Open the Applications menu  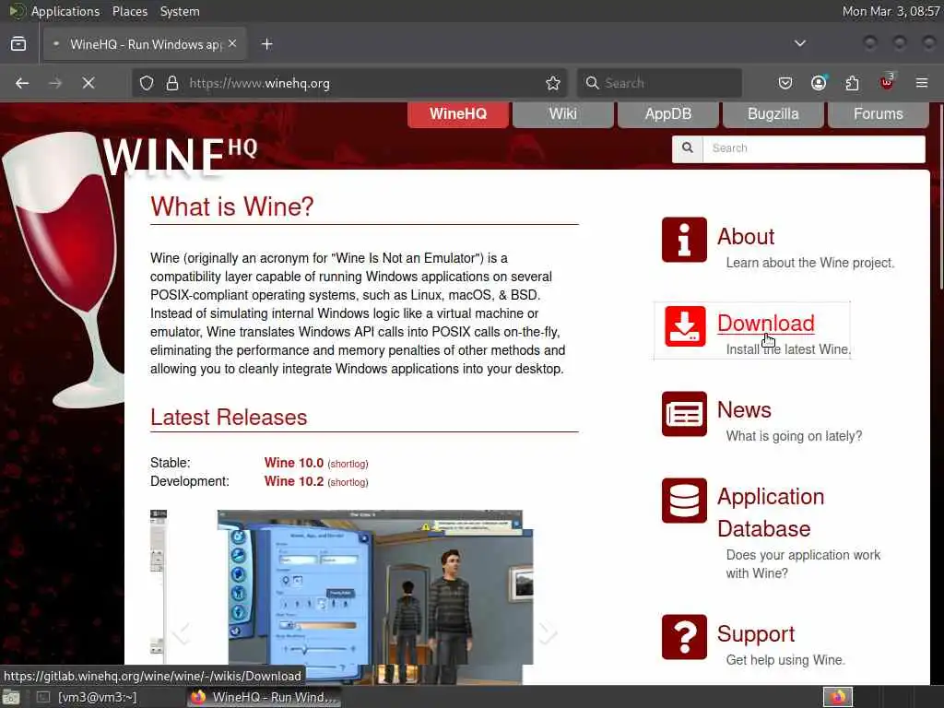[65, 11]
